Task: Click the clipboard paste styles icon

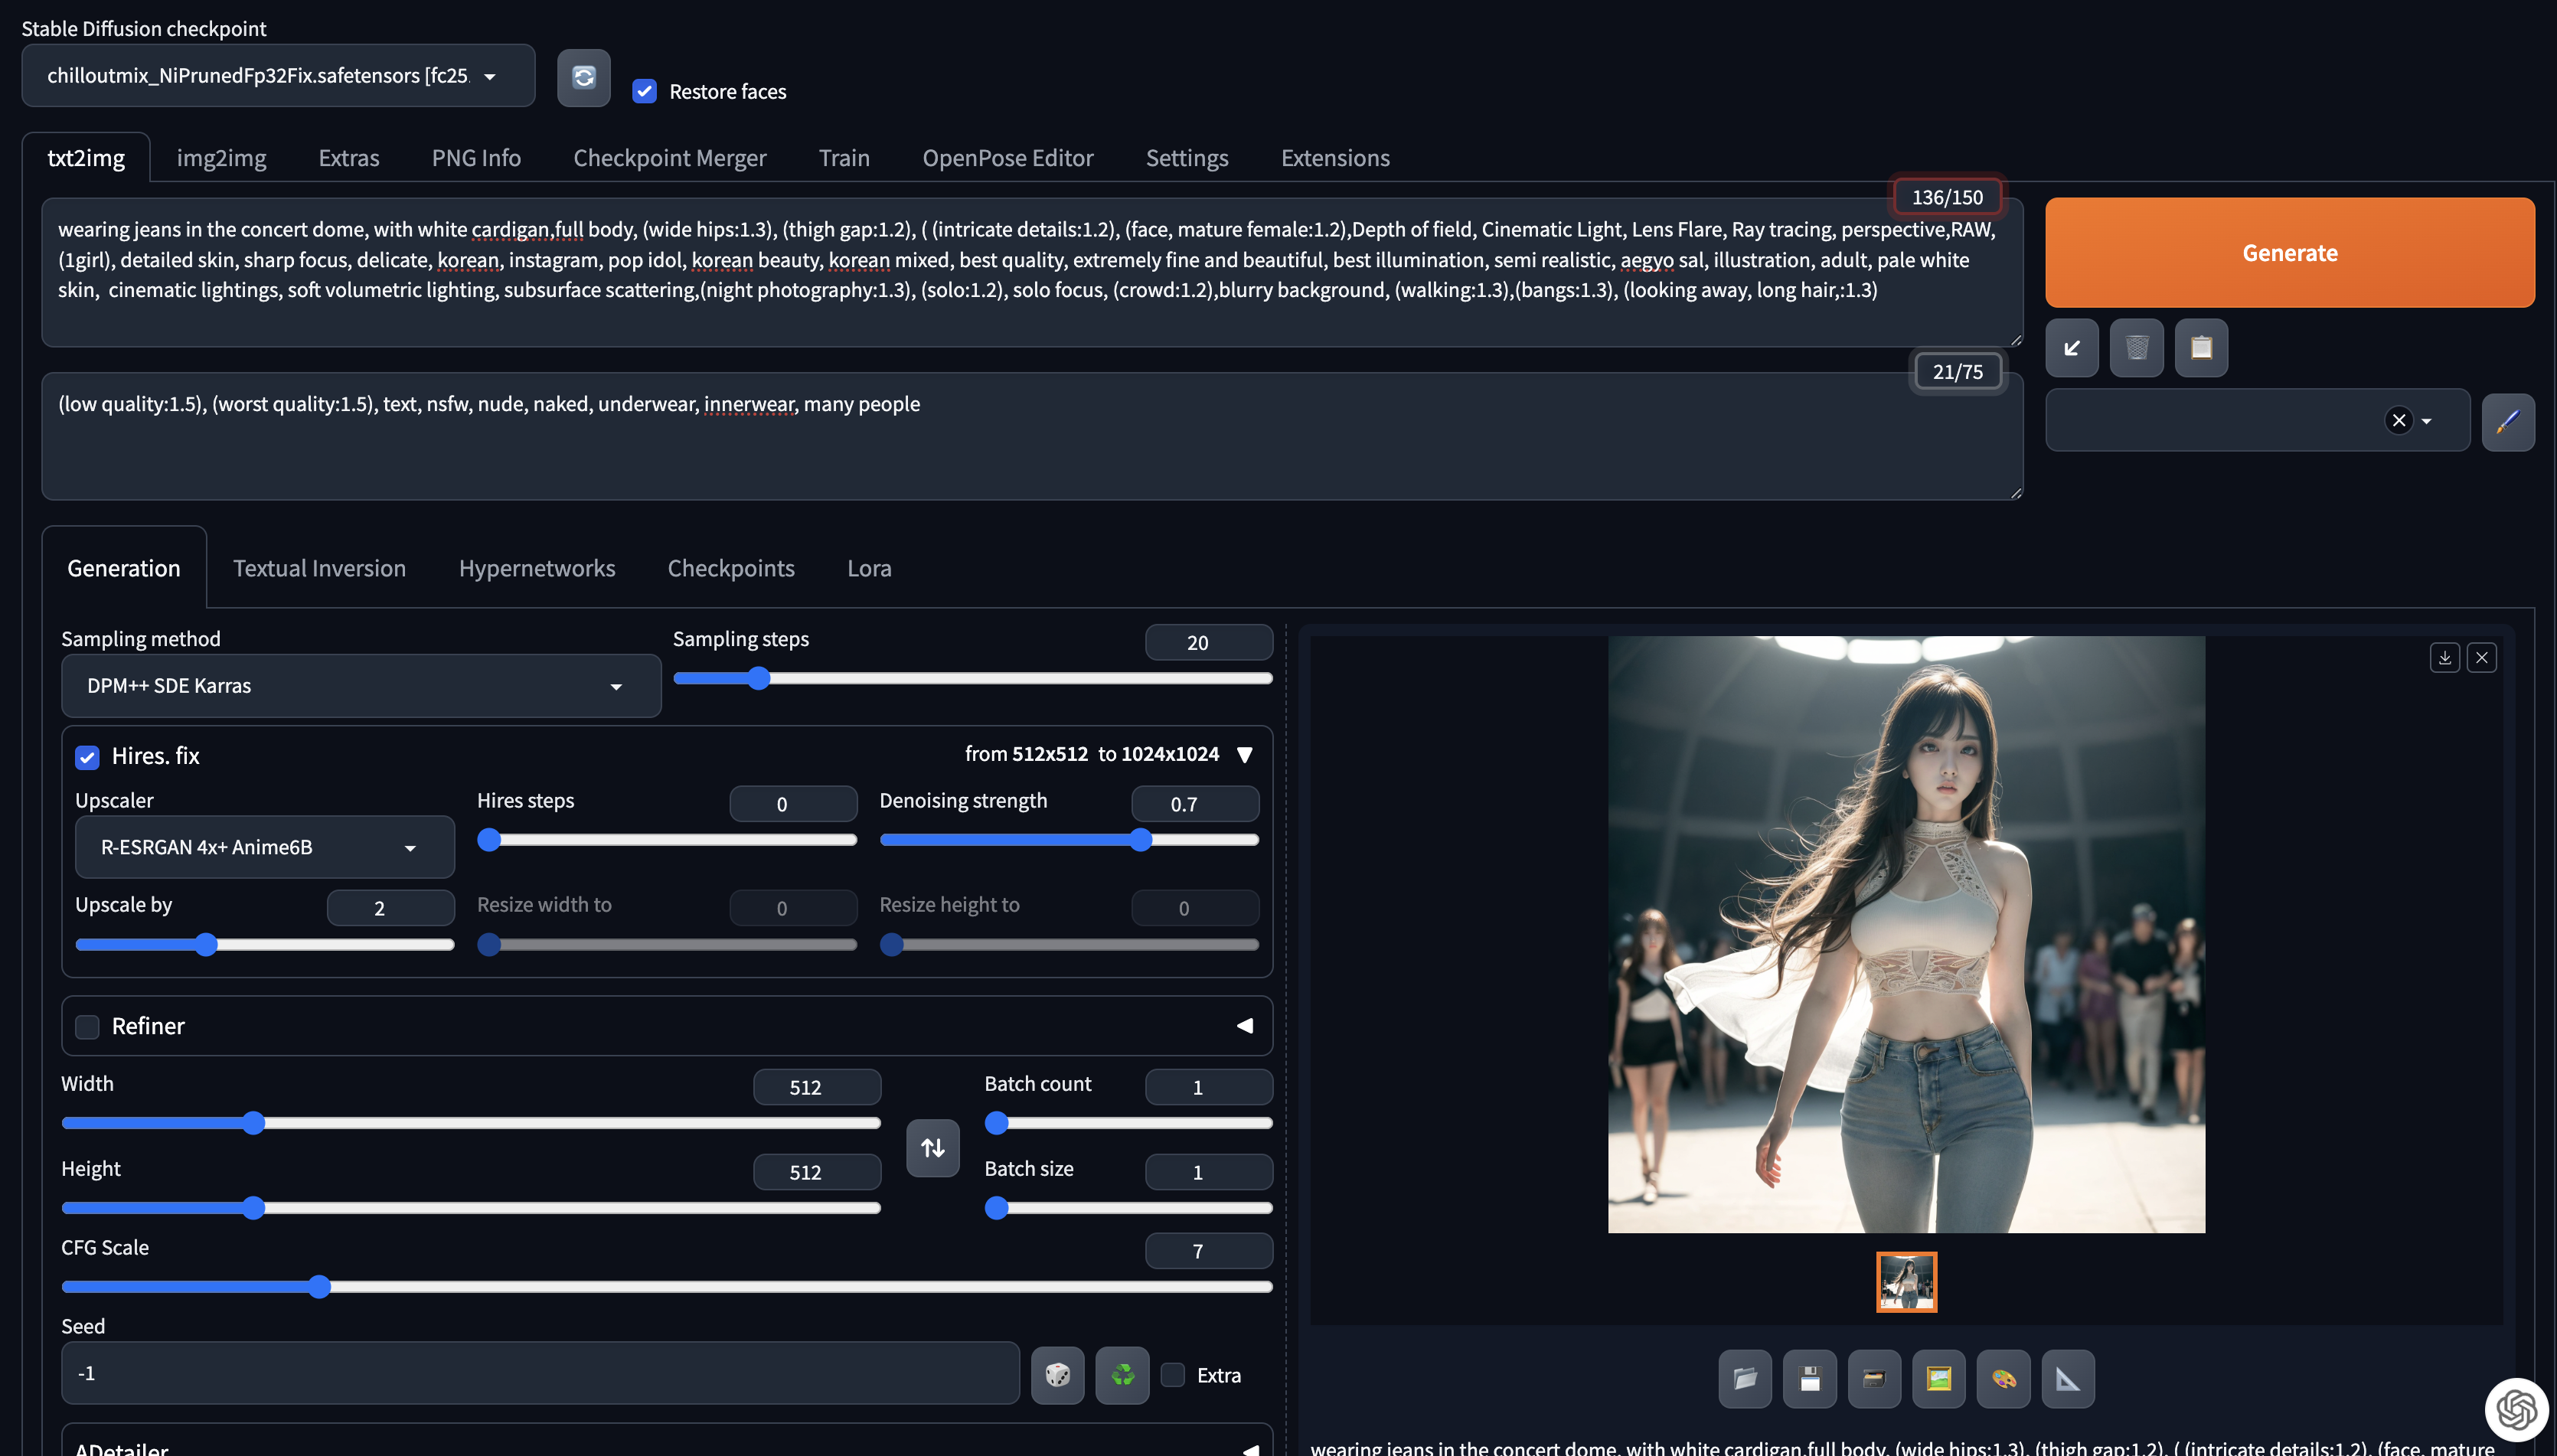Action: tap(2201, 348)
